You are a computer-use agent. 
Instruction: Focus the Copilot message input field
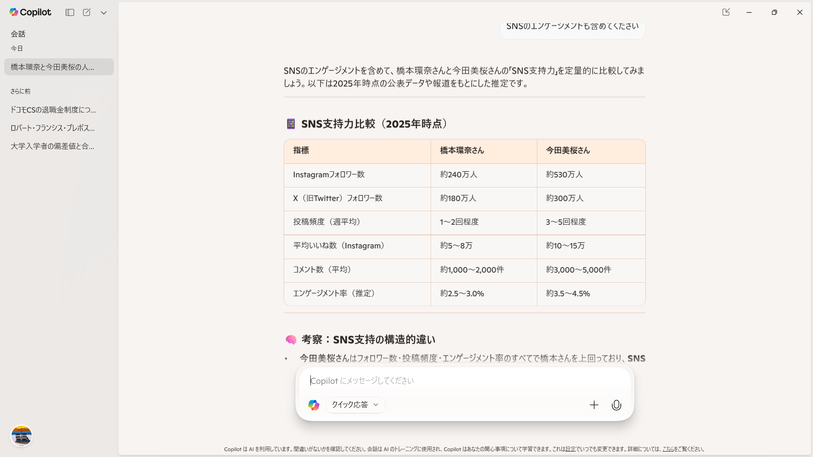[465, 380]
